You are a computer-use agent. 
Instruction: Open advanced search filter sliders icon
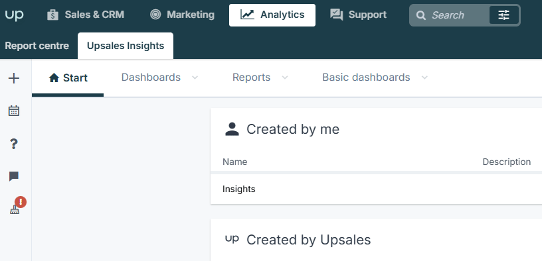click(x=503, y=15)
